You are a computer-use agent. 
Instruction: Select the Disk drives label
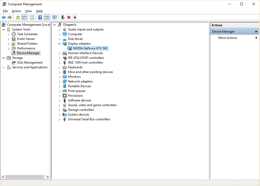point(75,39)
